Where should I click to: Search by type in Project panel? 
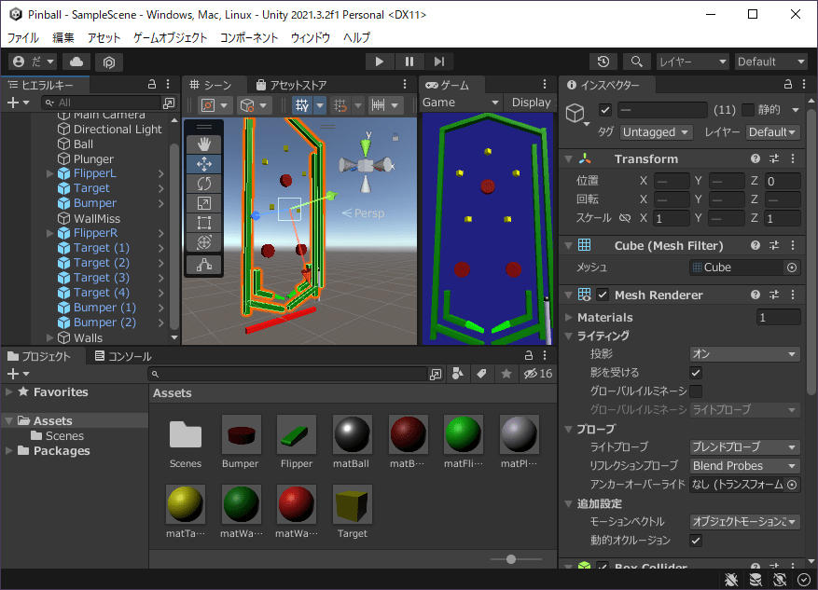458,373
